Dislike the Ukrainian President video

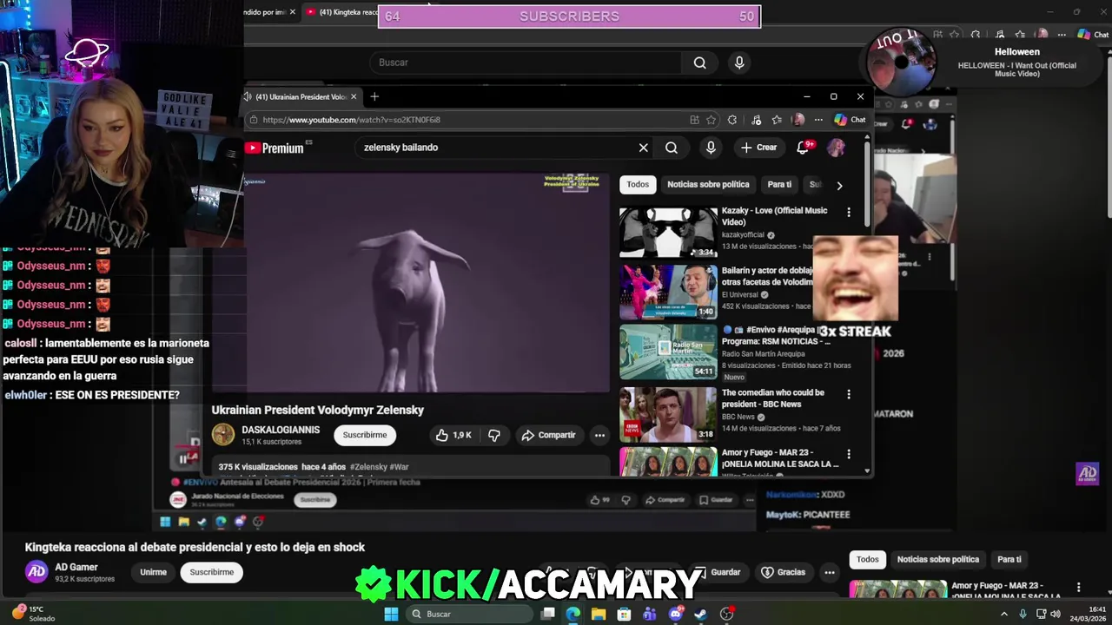[x=493, y=435]
